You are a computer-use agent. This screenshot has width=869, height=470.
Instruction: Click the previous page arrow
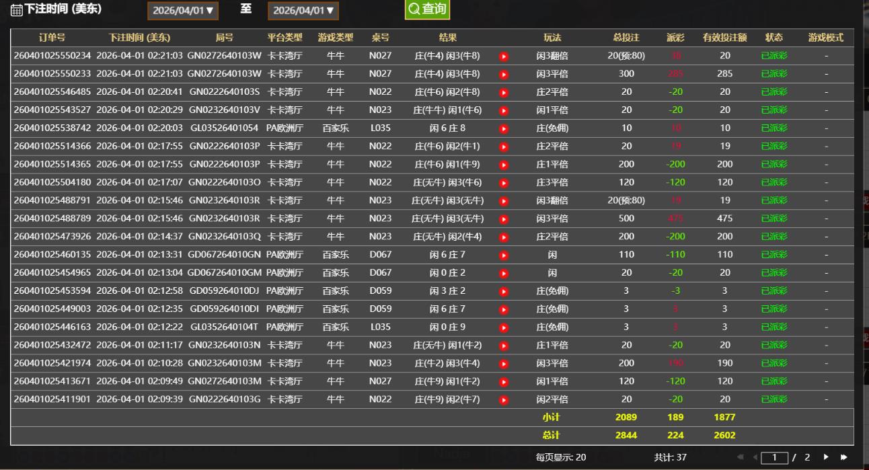click(755, 457)
